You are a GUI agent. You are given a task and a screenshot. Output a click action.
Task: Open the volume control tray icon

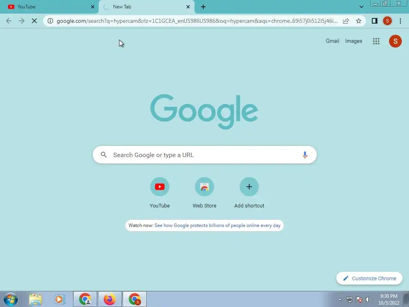(369, 299)
